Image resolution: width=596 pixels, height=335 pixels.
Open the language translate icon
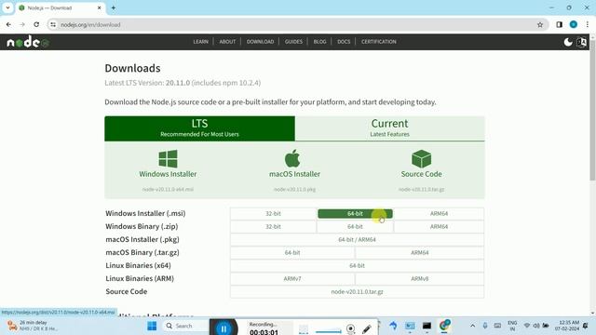[581, 42]
